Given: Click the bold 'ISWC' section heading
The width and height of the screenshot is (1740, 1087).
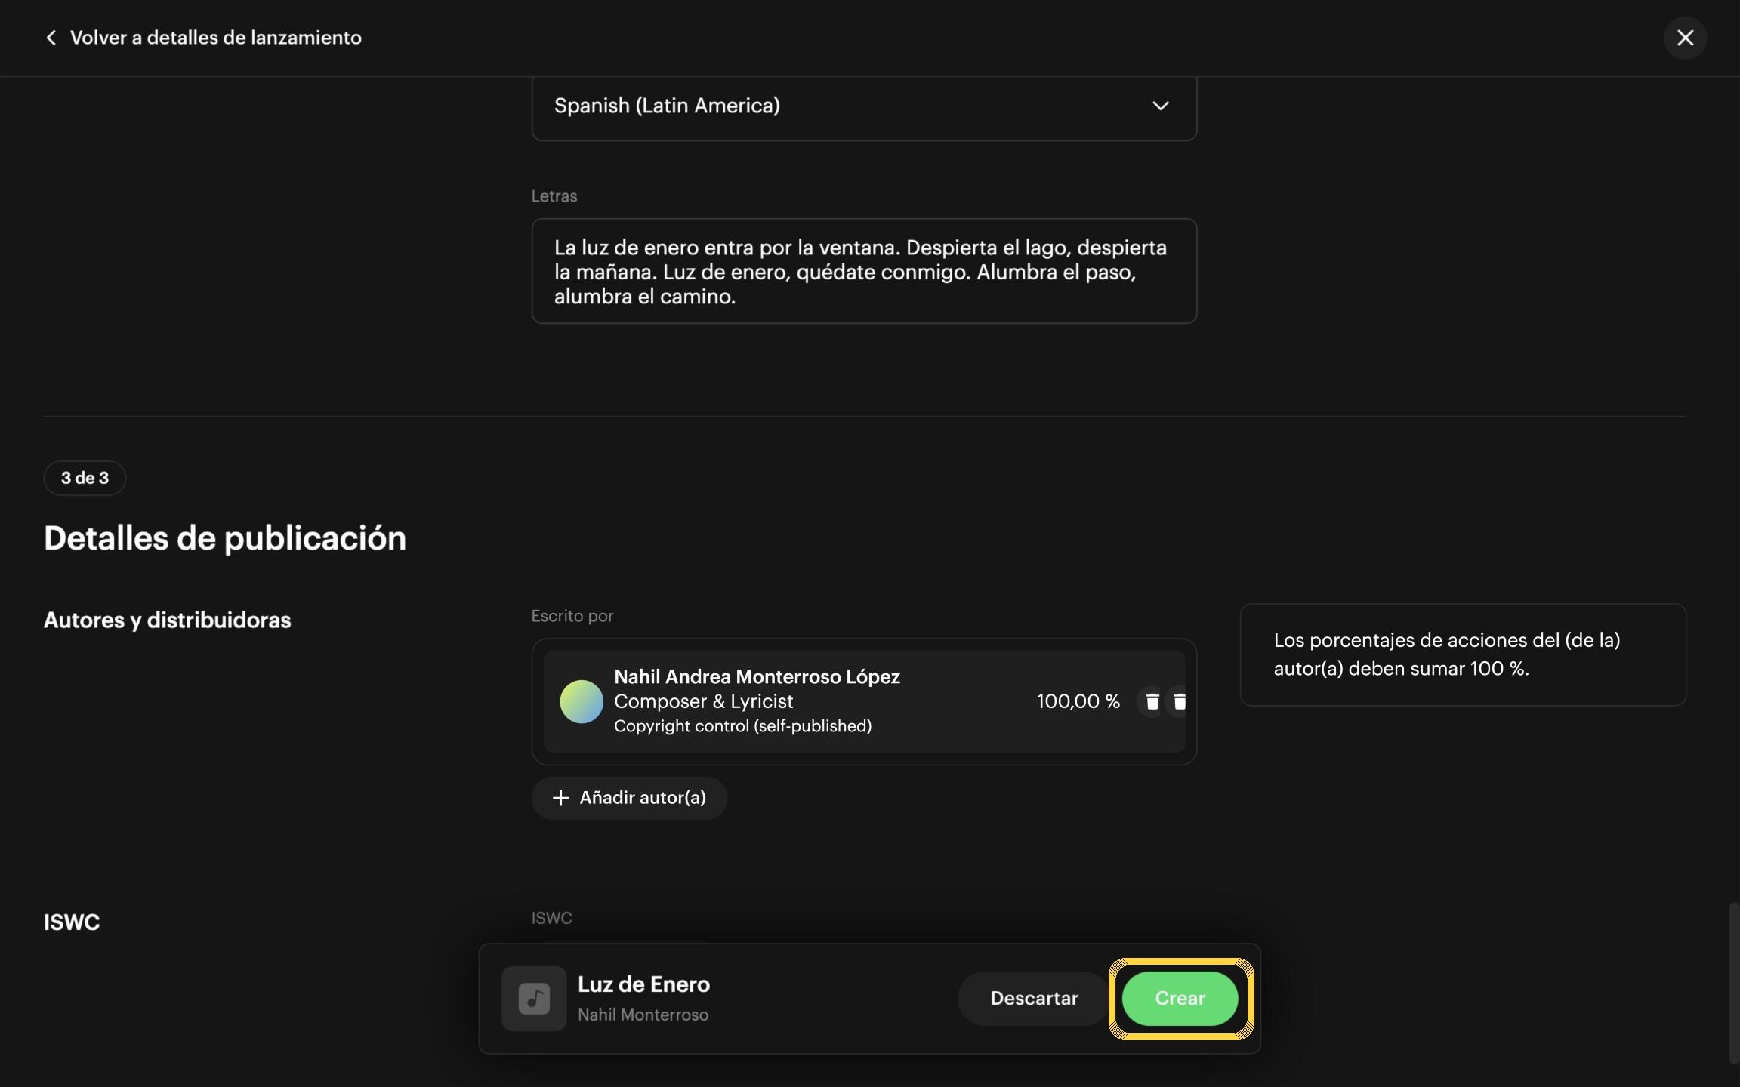Looking at the screenshot, I should (72, 922).
